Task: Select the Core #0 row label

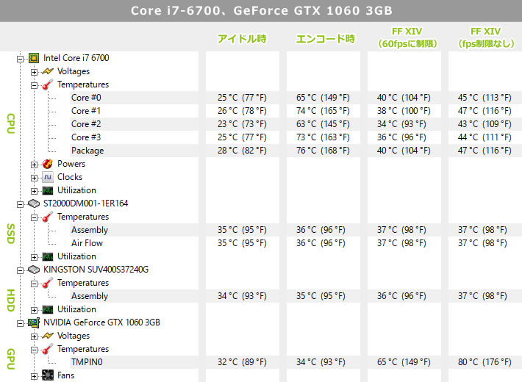Action: [x=86, y=98]
